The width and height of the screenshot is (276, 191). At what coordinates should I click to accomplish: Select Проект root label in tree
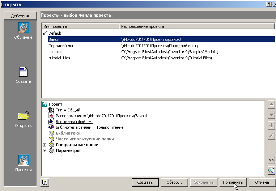55,104
